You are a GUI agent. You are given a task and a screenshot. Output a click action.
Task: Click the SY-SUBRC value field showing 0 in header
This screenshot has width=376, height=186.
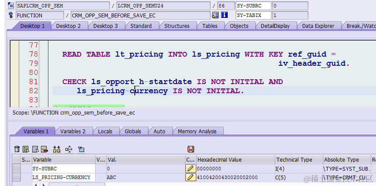290,6
